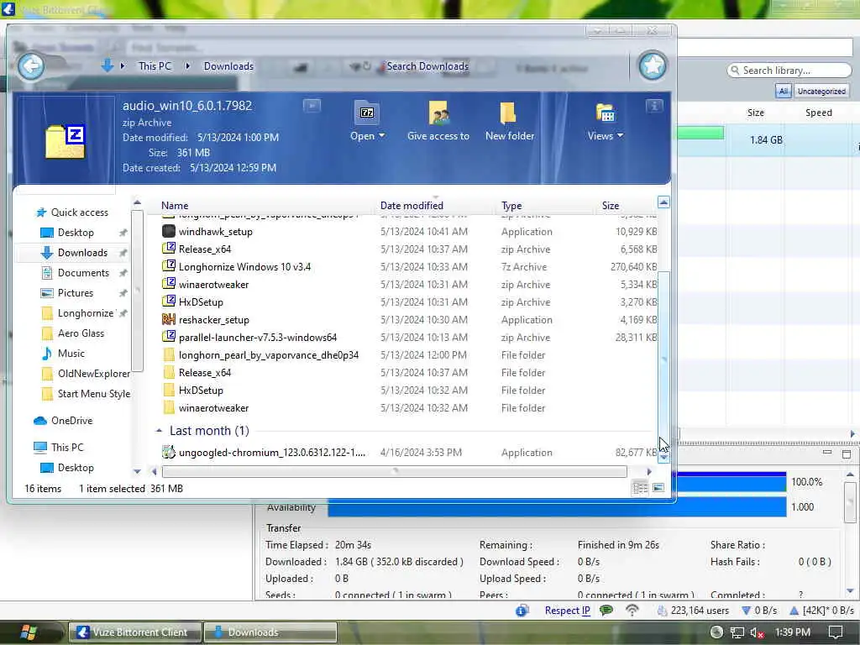Click horizontal scrollbar right arrow
Screen dimensions: 860x645
[x=649, y=472]
